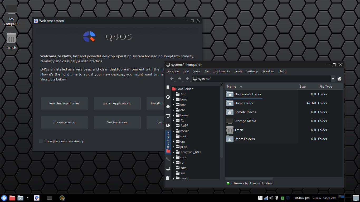Screen dimensions: 360x202
Task: Go forward in Konqueror navigation toolbar
Action: (180, 79)
